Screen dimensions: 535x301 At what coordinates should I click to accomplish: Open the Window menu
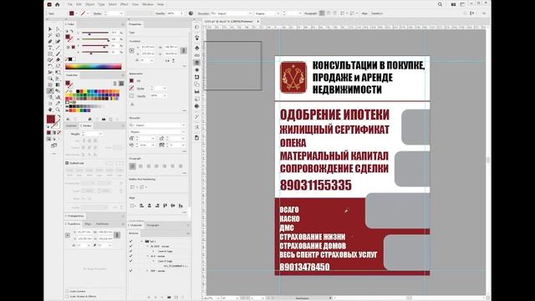(148, 4)
